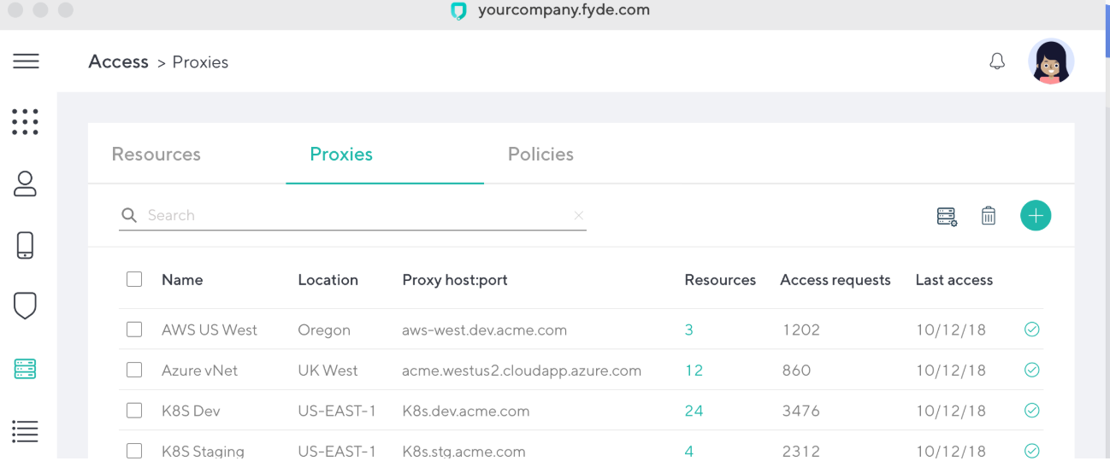Select the AWS US West checkbox

[x=134, y=330]
